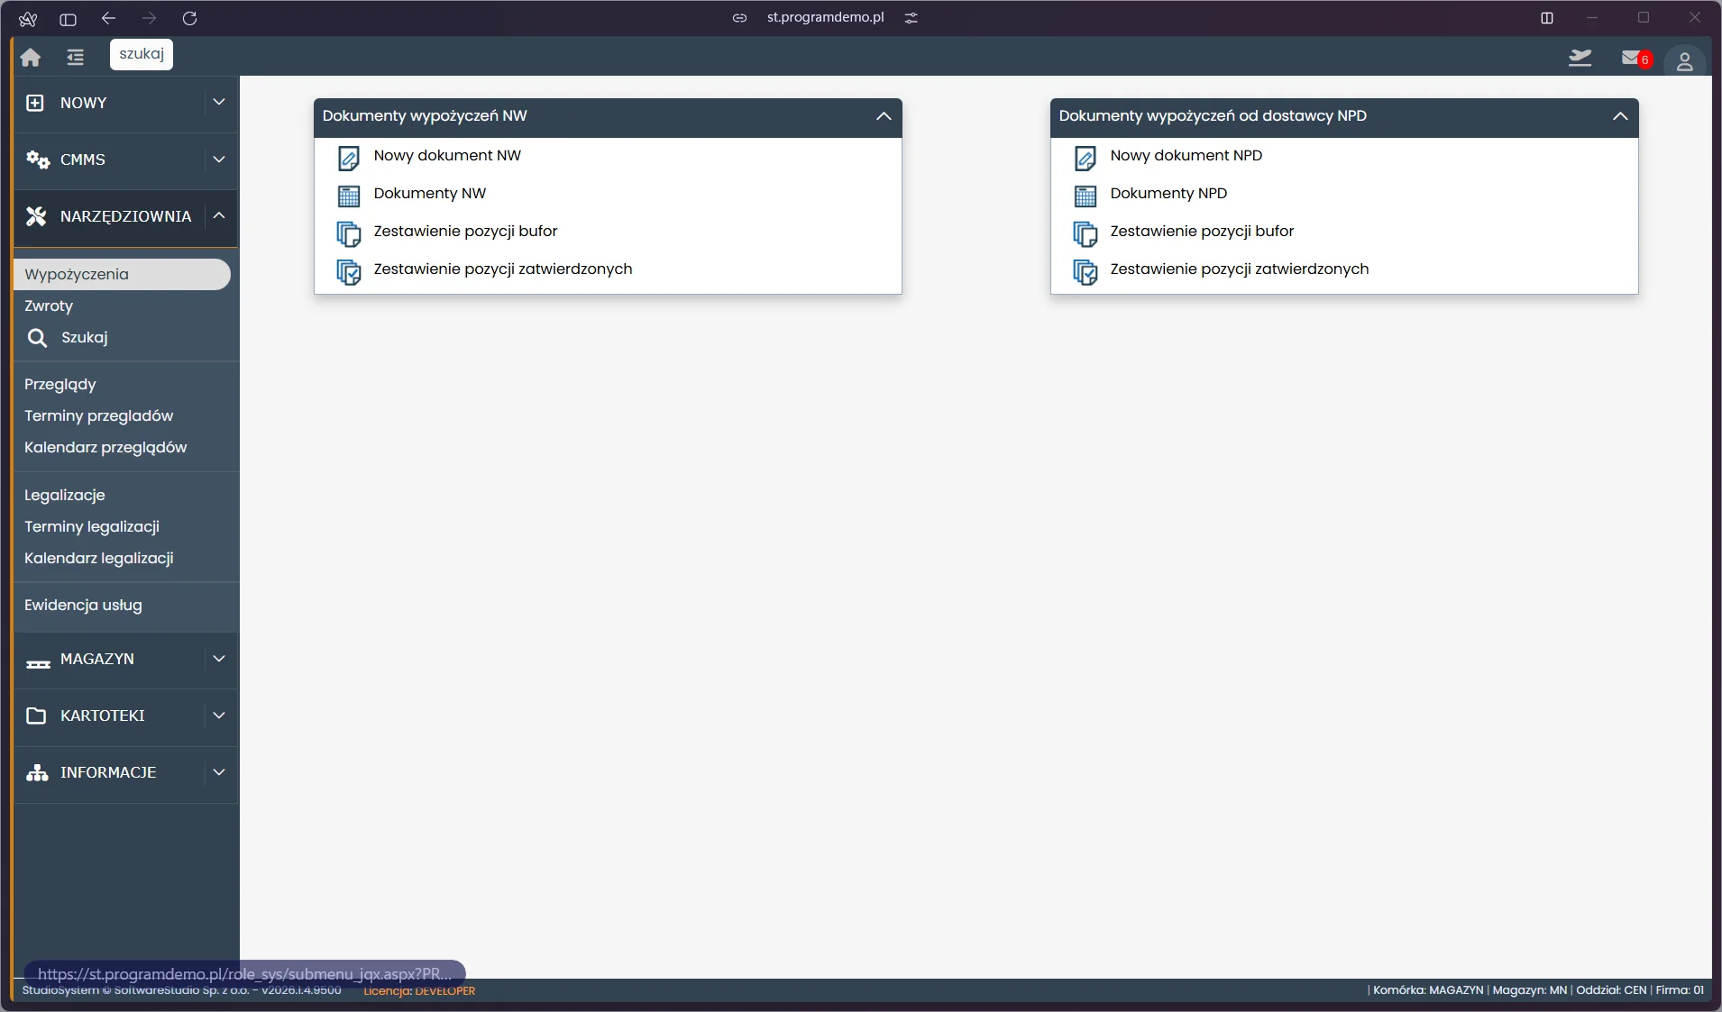This screenshot has width=1722, height=1012.
Task: Click the Nowy dokument NPD edit icon
Action: [x=1085, y=158]
